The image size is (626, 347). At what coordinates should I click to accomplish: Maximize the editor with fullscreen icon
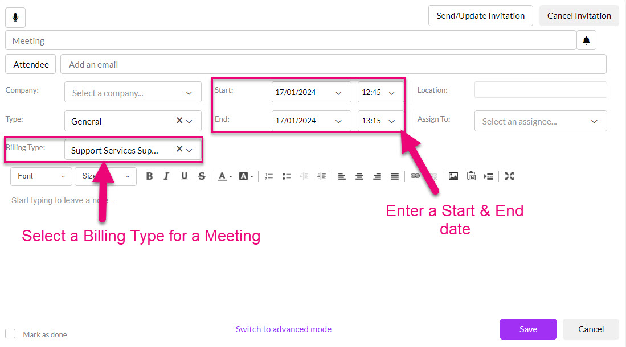coord(509,176)
